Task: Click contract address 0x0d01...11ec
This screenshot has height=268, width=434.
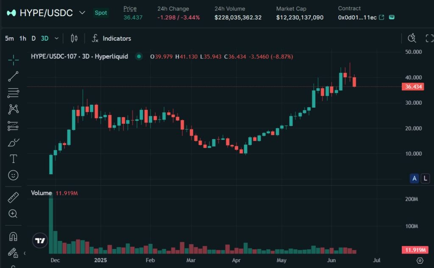Action: pos(357,17)
